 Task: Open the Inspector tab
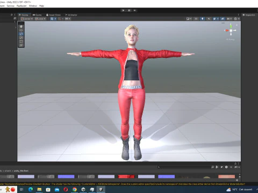click(249, 15)
